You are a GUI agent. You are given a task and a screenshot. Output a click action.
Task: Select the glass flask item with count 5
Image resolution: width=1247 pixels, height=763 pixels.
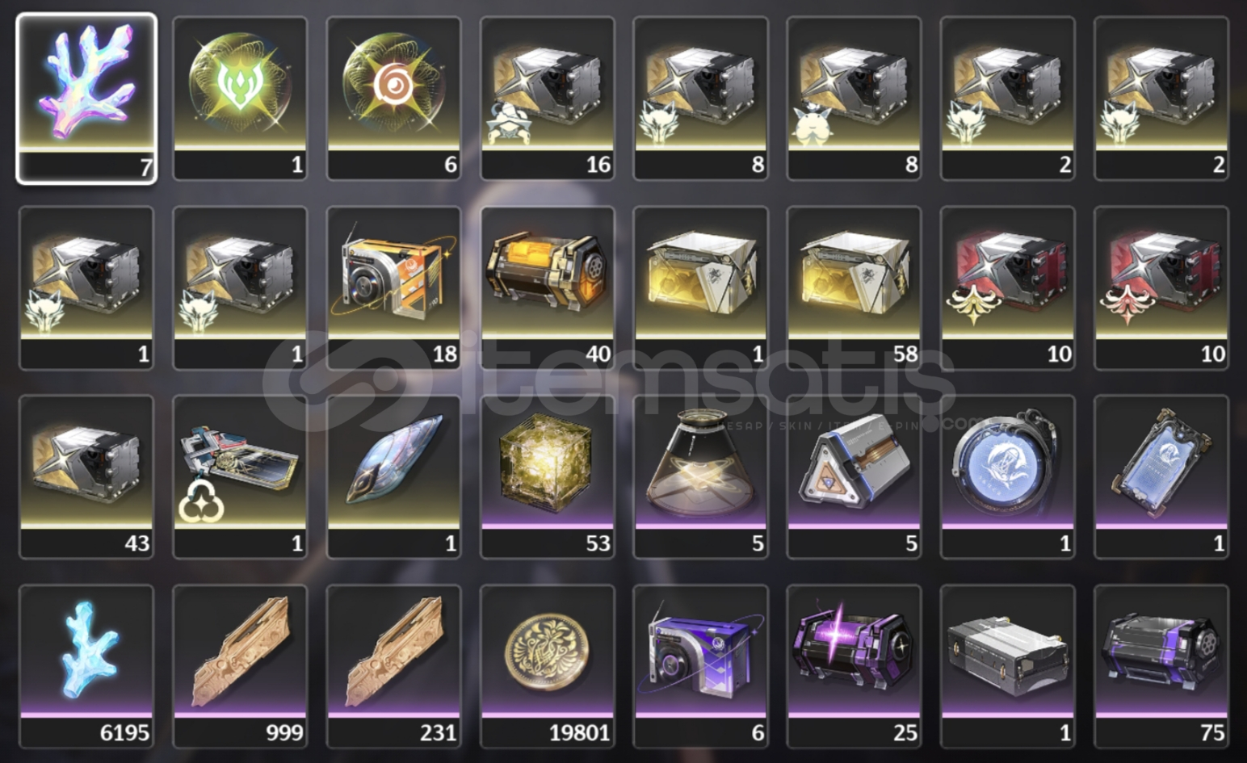(701, 477)
